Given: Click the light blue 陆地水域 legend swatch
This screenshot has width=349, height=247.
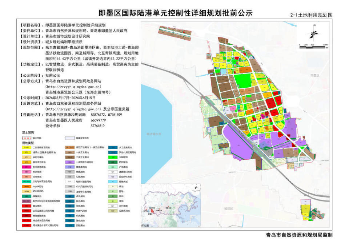Looking at the screenshot, I should click(113, 182).
